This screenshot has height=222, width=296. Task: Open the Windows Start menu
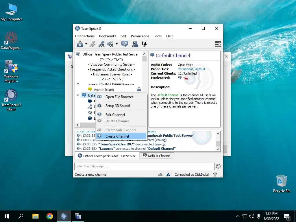(x=7, y=216)
